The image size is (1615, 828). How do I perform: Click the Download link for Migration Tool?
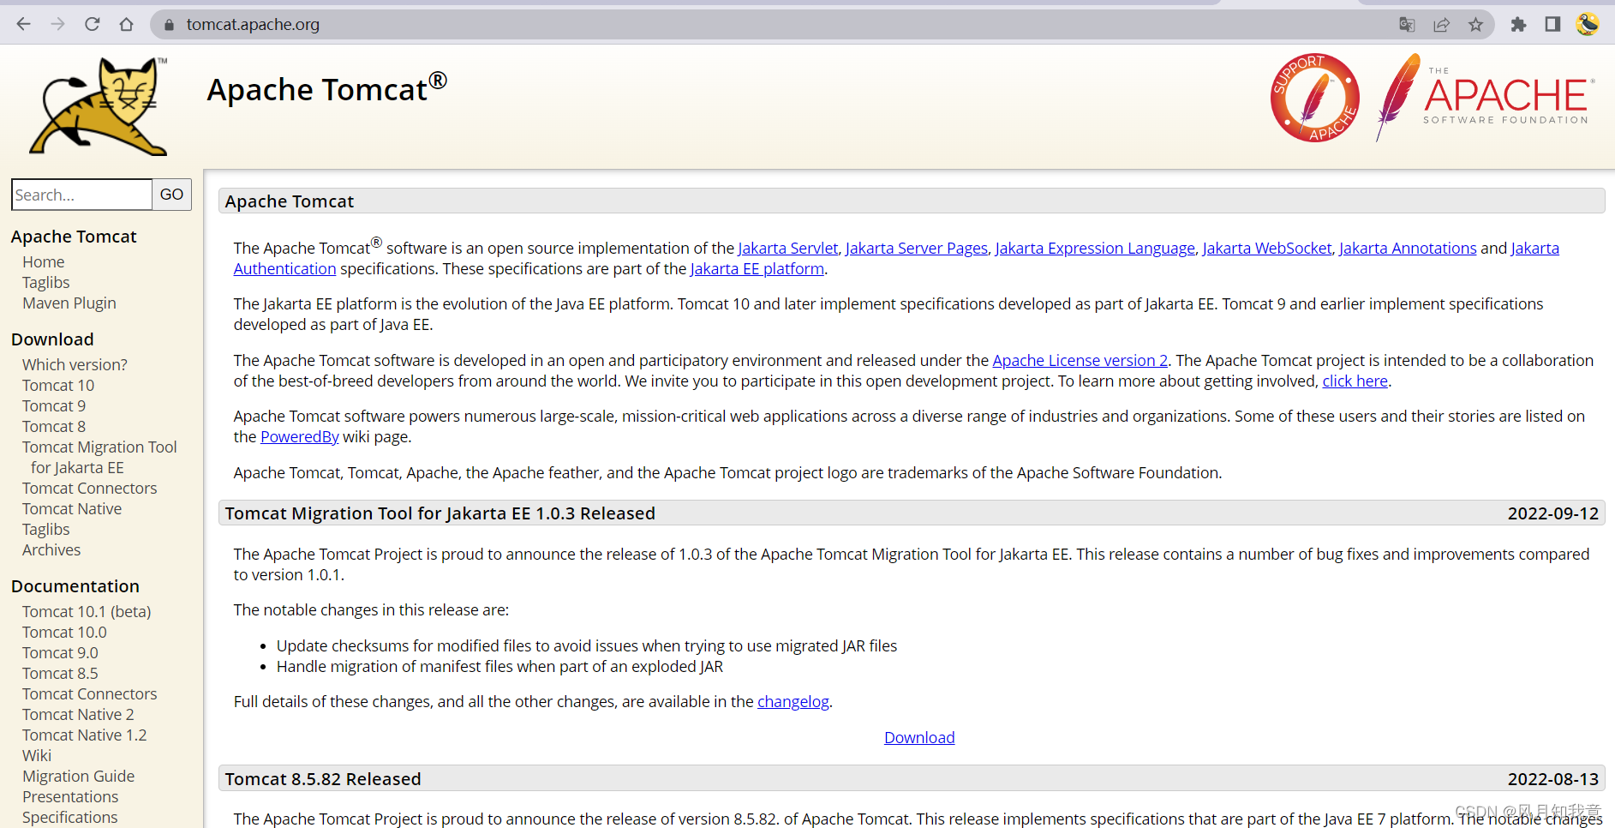click(919, 737)
